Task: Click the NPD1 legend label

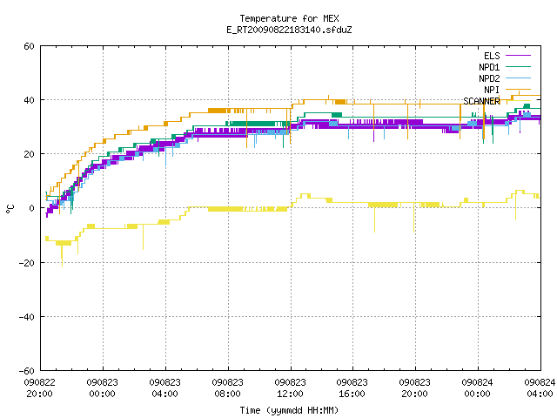Action: coord(489,67)
